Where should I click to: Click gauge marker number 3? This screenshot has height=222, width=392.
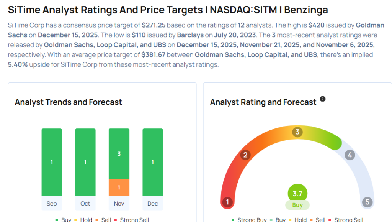[297, 133]
